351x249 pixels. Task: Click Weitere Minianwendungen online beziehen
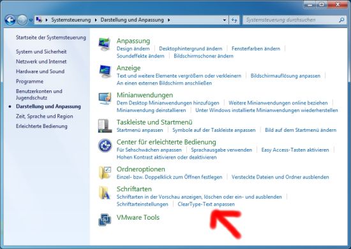pos(278,103)
